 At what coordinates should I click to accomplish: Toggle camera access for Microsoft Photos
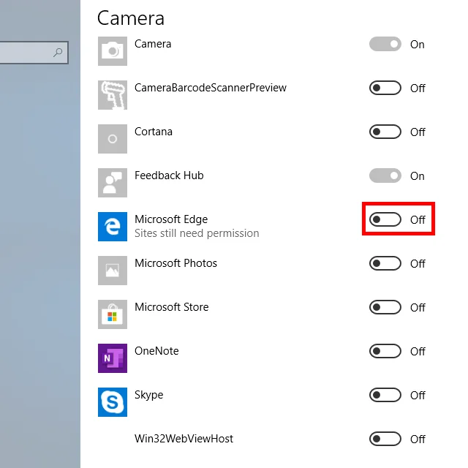click(385, 263)
